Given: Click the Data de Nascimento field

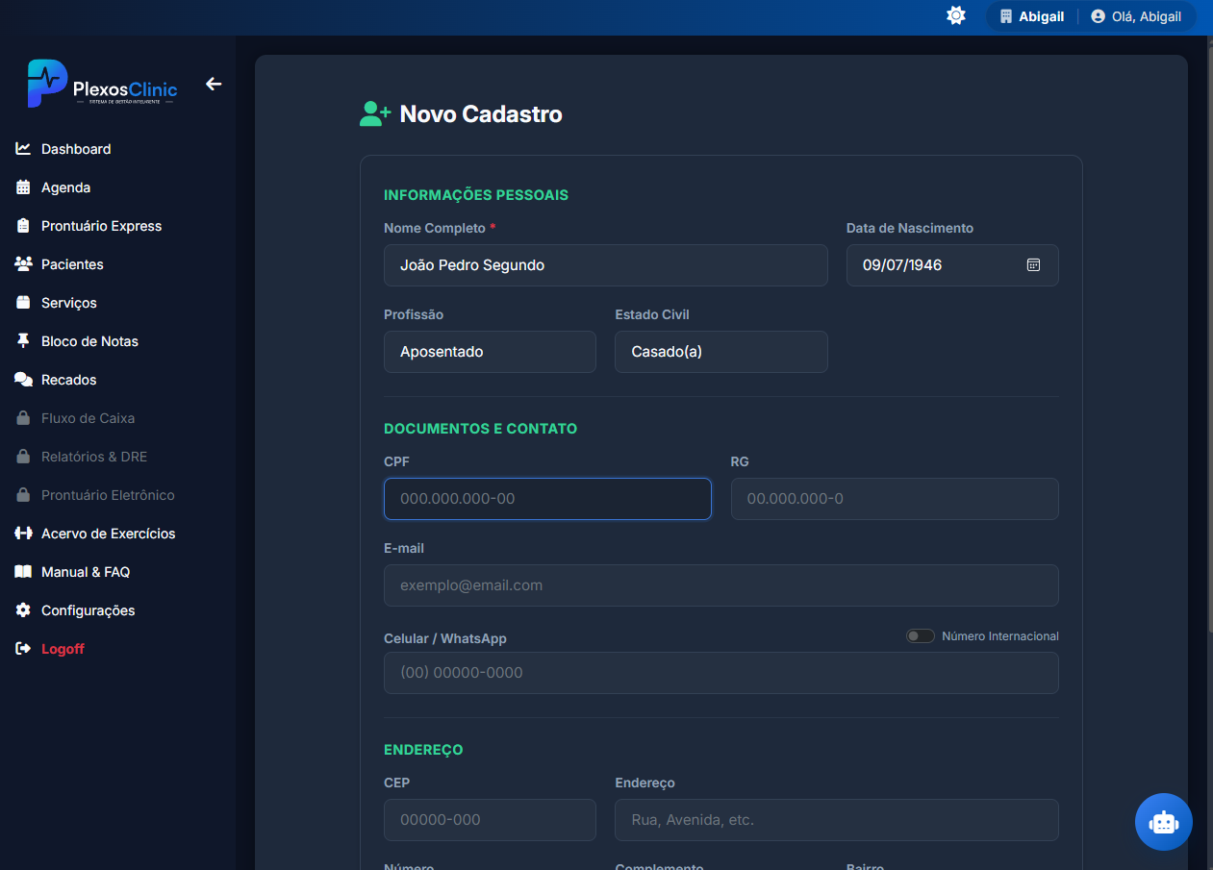Looking at the screenshot, I should (952, 265).
